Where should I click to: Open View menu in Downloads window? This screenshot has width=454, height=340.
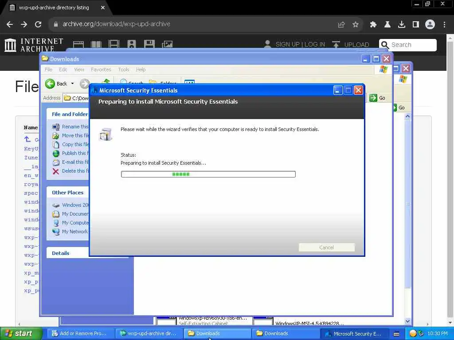pos(79,70)
